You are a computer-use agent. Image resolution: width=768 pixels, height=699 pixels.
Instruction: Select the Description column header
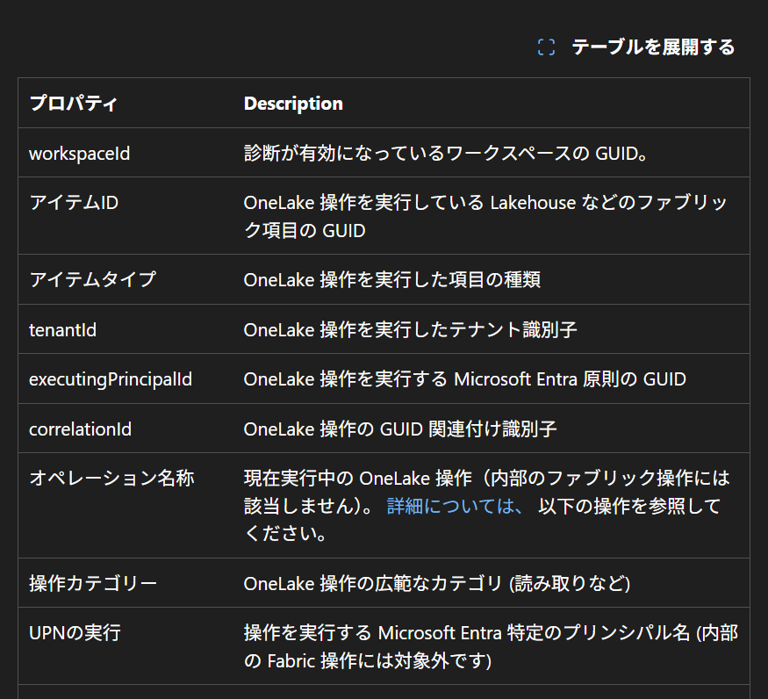click(x=293, y=104)
